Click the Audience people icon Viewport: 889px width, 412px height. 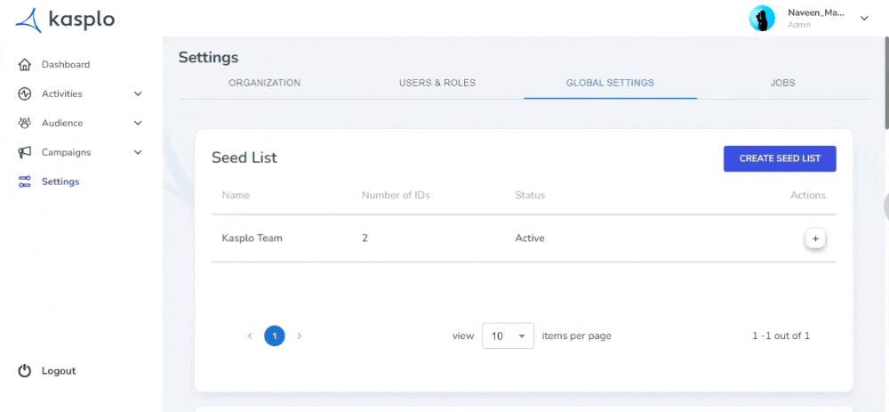pos(24,123)
